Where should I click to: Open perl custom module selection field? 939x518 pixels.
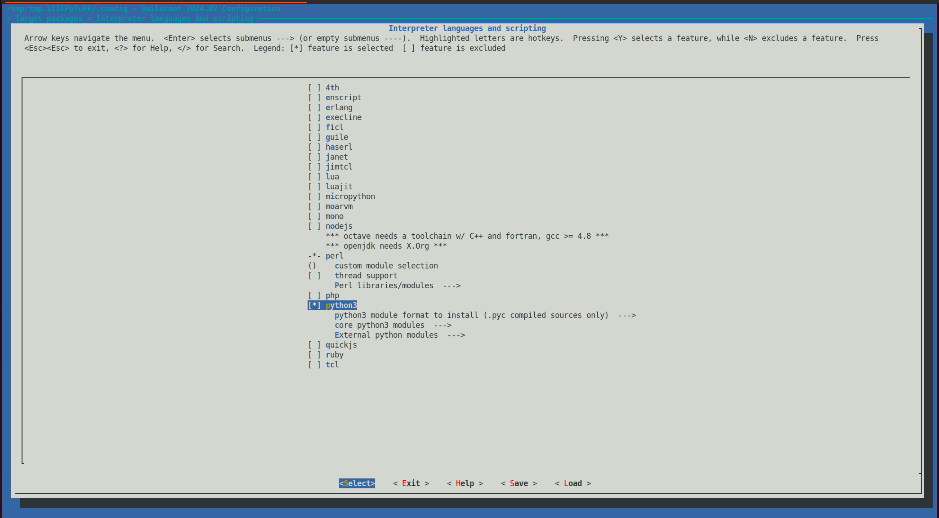373,266
